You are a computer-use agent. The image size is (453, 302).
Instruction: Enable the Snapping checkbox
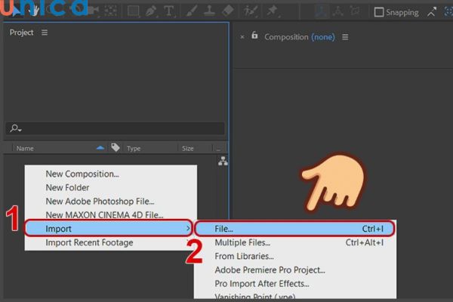tap(379, 12)
